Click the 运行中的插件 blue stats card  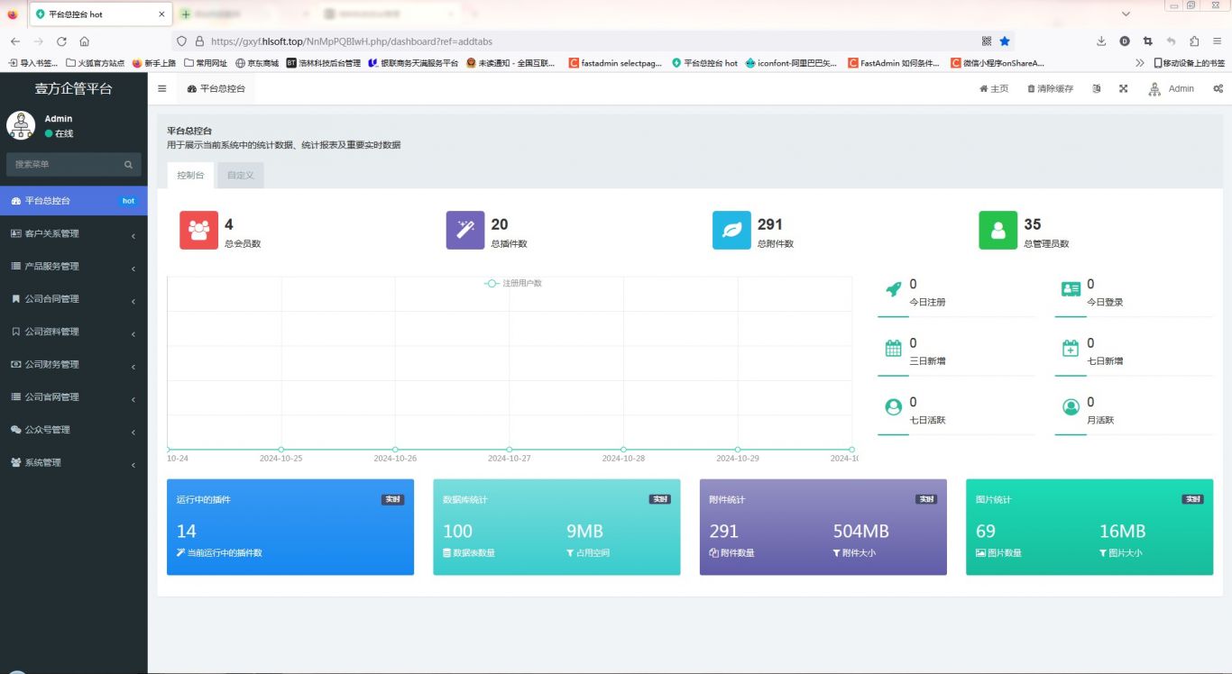(290, 527)
